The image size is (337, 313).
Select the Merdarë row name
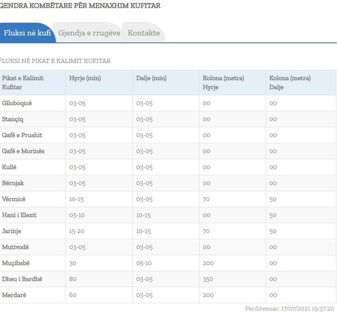[14, 295]
